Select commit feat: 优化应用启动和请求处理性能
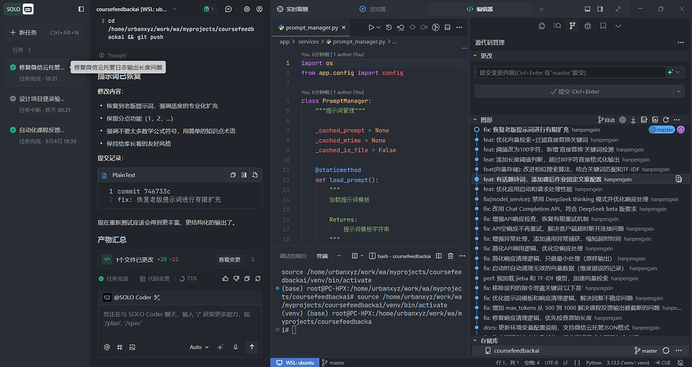Viewport: 692px width, 367px height. [x=527, y=189]
